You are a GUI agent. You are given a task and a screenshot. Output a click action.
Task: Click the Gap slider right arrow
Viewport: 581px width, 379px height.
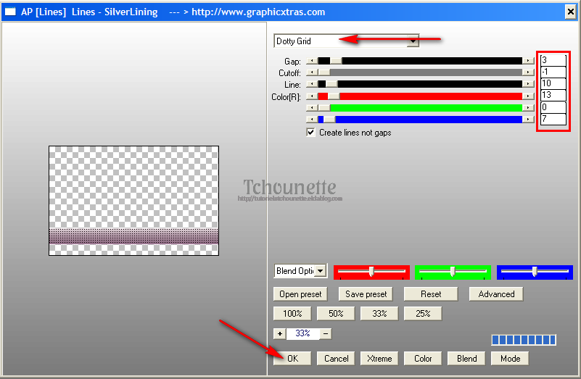529,62
